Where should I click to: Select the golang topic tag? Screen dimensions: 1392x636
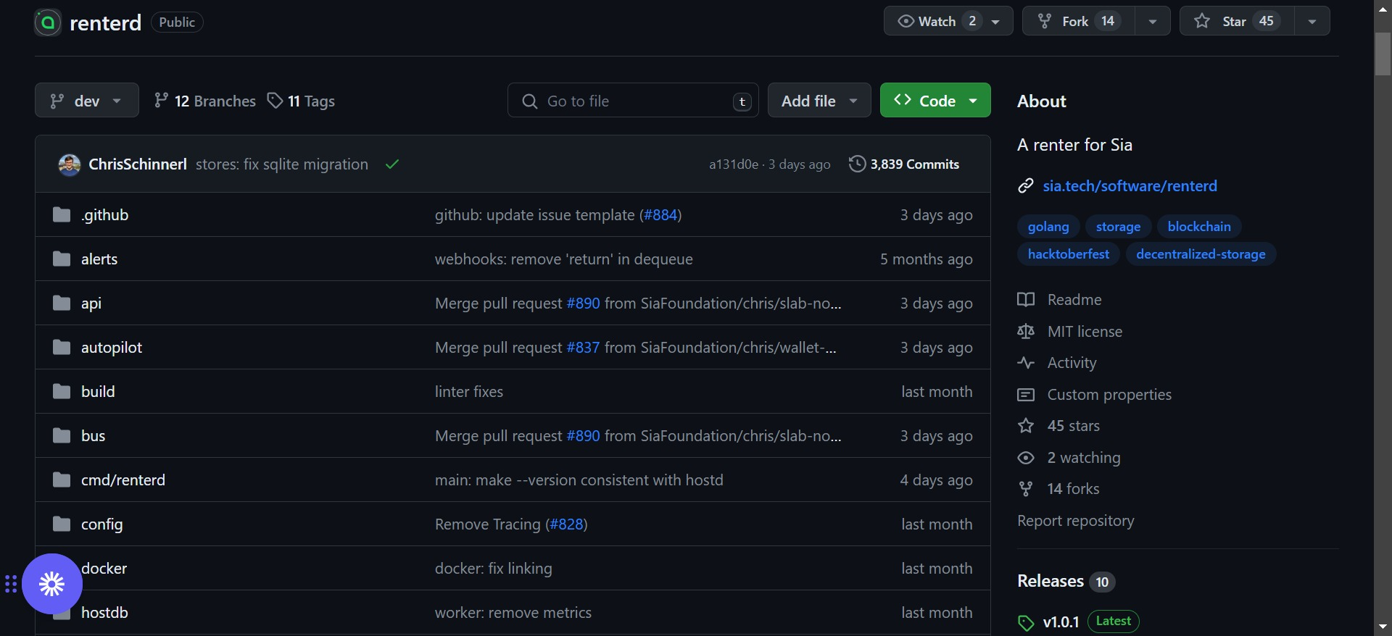[1048, 227]
